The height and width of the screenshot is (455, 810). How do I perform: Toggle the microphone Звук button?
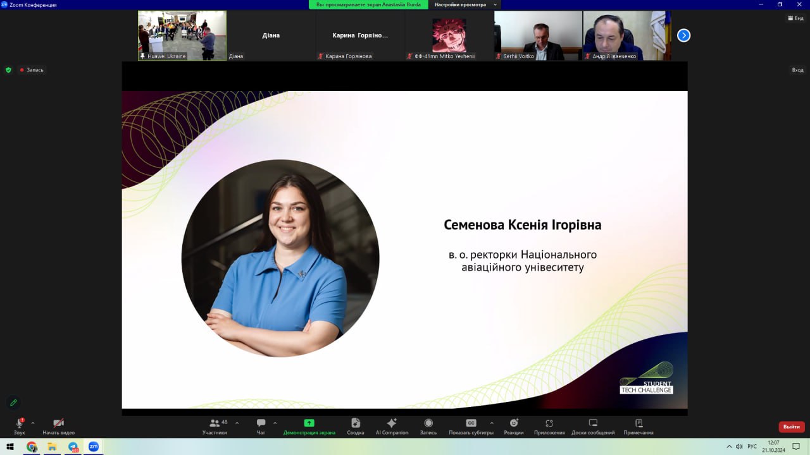[19, 427]
